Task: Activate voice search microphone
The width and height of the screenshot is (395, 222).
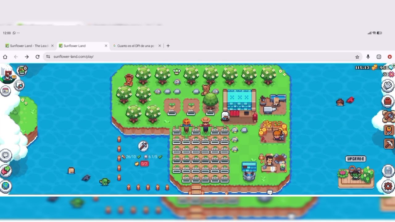Action: 368,57
